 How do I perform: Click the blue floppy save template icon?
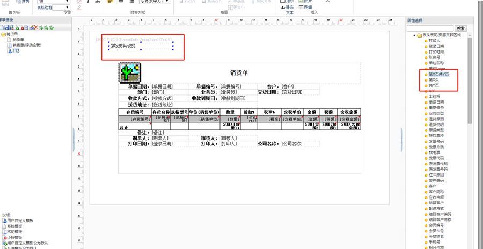coord(6,28)
